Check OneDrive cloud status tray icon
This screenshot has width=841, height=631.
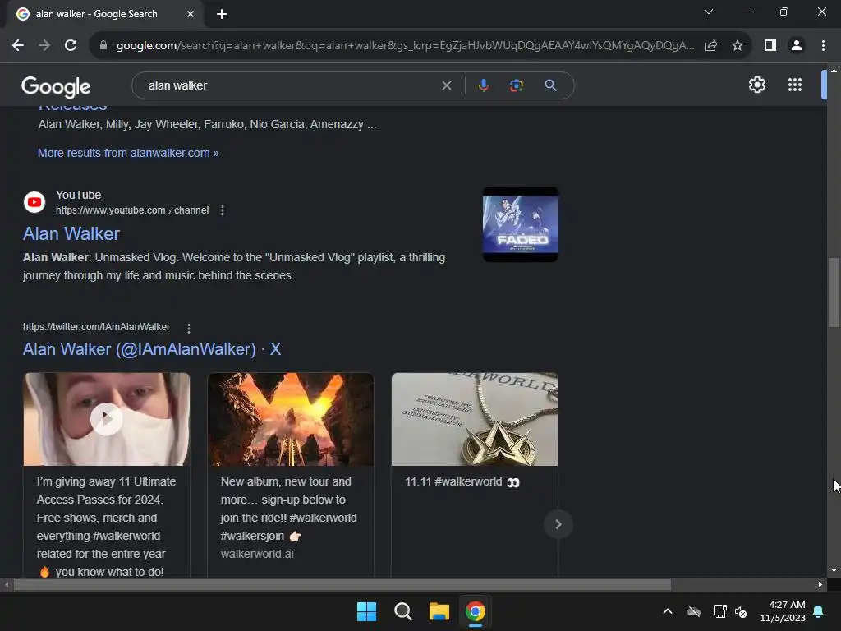[x=694, y=611]
